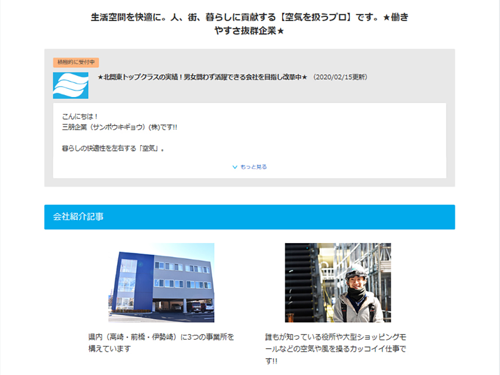Image resolution: width=500 pixels, height=375 pixels.
Task: Expand the message via もっと見る text
Action: [x=253, y=167]
